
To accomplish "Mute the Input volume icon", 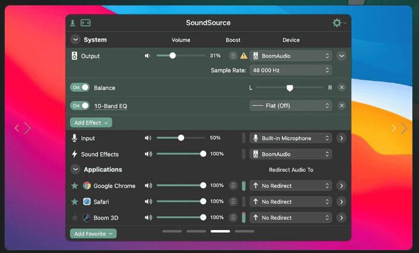I will coord(148,138).
